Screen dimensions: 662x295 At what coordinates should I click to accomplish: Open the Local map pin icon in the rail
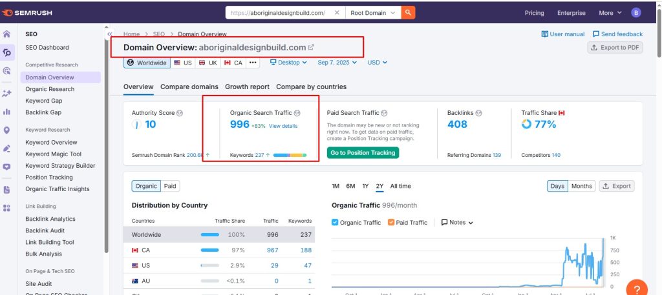(x=6, y=130)
